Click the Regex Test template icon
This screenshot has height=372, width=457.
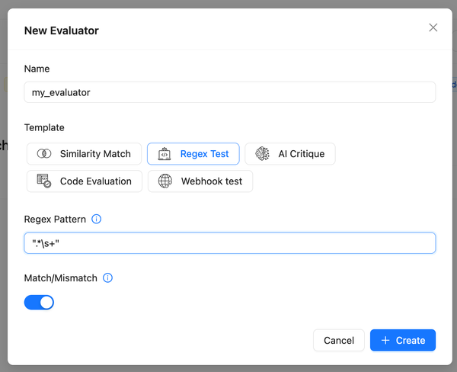165,154
